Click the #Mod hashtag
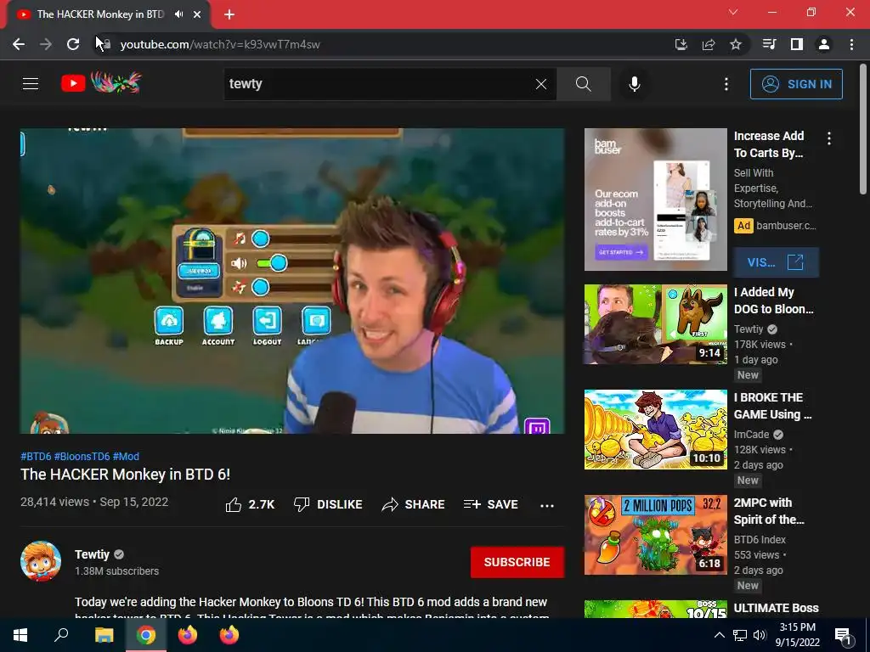This screenshot has height=652, width=870. coord(126,456)
